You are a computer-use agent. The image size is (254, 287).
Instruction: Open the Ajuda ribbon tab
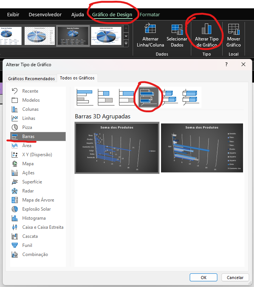click(x=77, y=14)
